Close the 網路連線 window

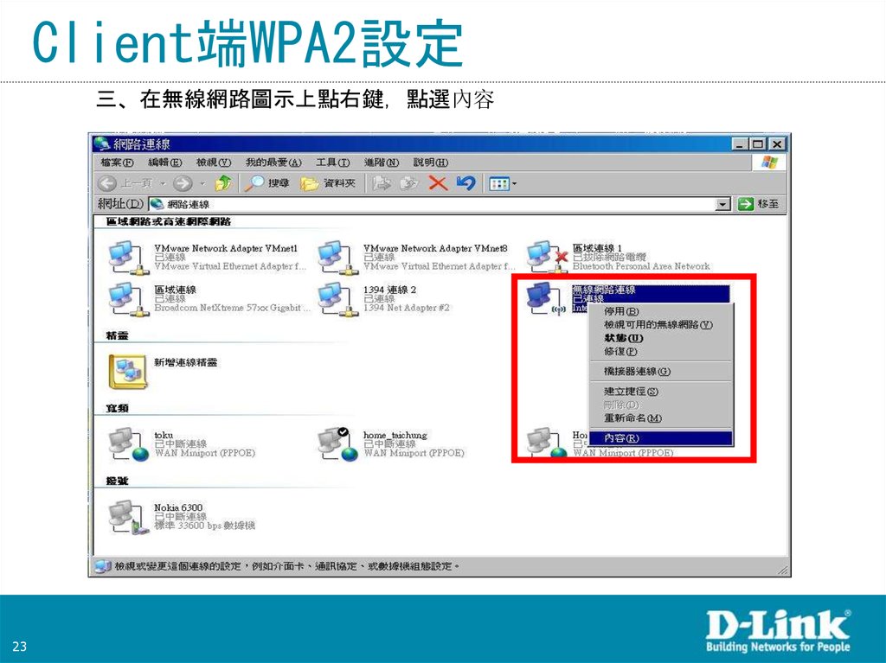point(777,144)
